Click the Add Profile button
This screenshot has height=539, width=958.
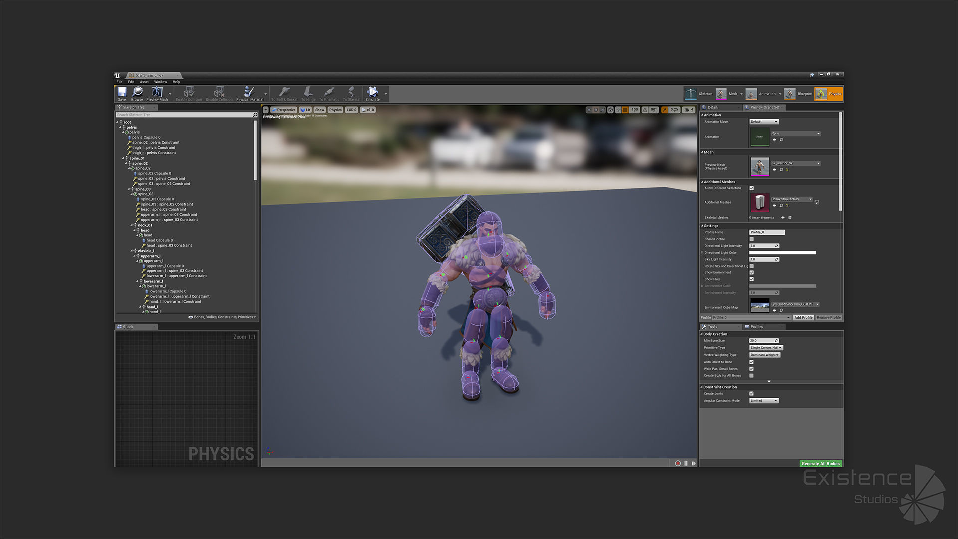(803, 318)
